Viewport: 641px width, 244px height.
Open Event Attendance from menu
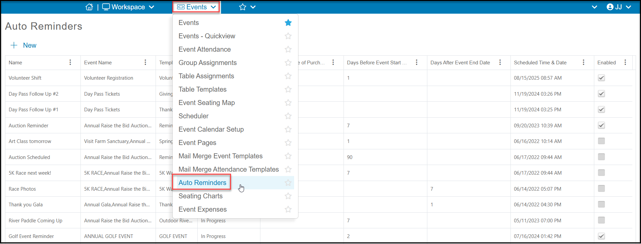pyautogui.click(x=205, y=49)
